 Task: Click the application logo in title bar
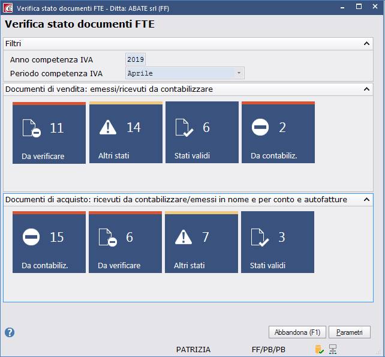coord(8,8)
